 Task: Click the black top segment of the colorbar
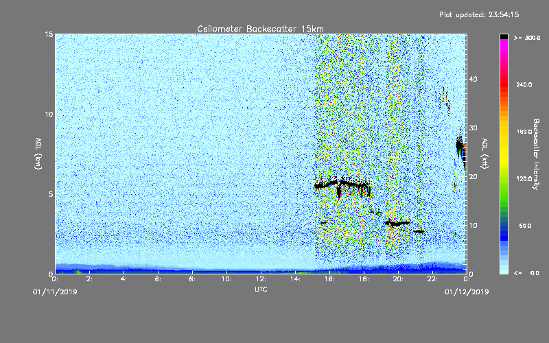pyautogui.click(x=504, y=36)
